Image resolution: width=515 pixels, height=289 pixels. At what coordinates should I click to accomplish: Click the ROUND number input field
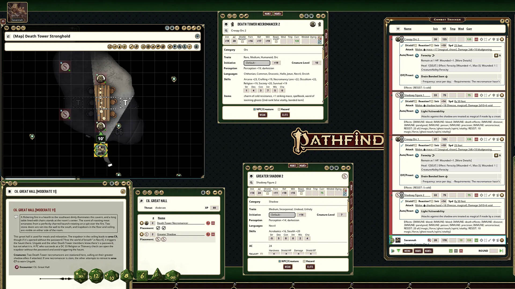pos(494,251)
